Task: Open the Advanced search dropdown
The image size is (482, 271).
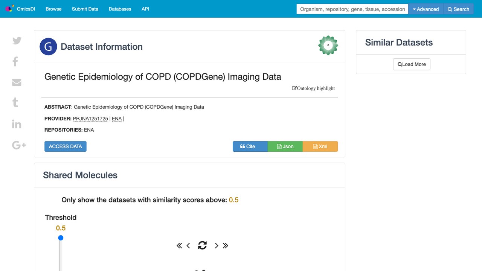Action: coord(426,9)
